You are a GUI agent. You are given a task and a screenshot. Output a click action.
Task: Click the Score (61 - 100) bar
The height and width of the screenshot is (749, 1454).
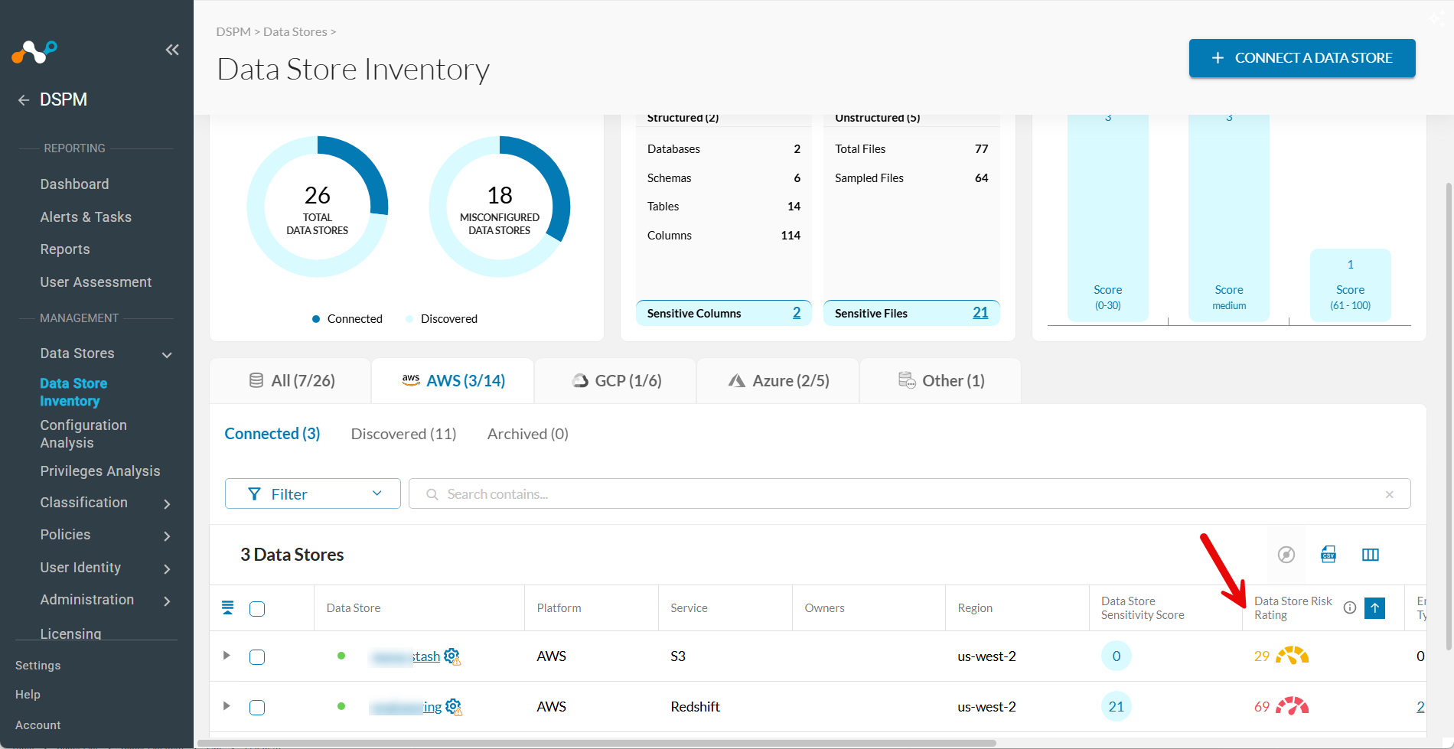1350,285
